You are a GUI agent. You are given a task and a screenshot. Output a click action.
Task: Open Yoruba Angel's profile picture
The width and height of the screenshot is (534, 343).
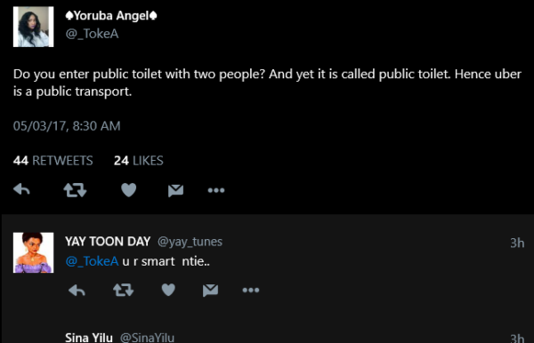point(34,27)
